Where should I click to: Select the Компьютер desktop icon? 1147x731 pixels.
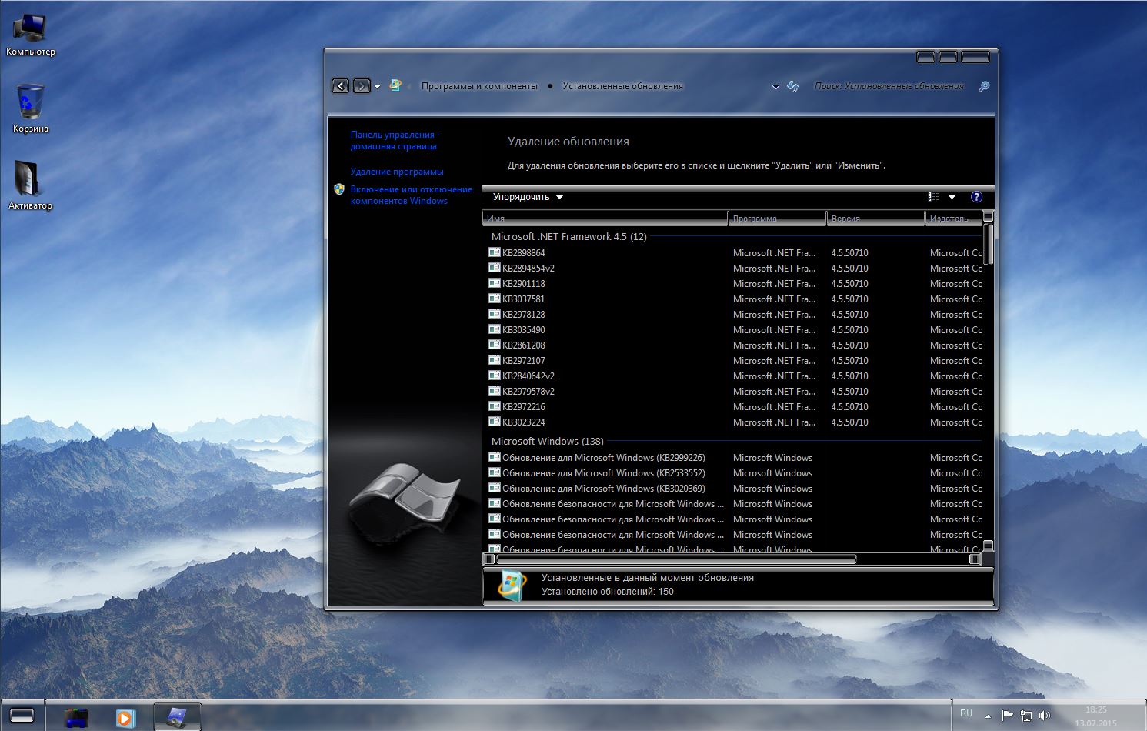click(x=31, y=35)
